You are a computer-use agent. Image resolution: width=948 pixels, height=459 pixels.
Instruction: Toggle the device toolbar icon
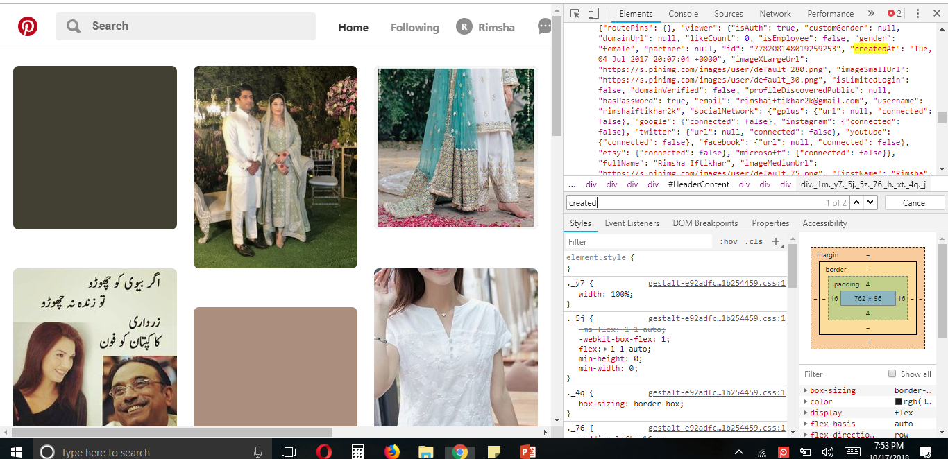593,13
